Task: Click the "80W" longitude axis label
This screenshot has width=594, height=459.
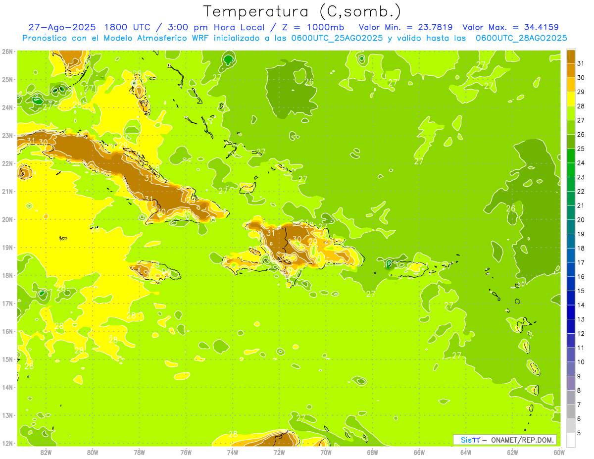Action: (x=92, y=452)
